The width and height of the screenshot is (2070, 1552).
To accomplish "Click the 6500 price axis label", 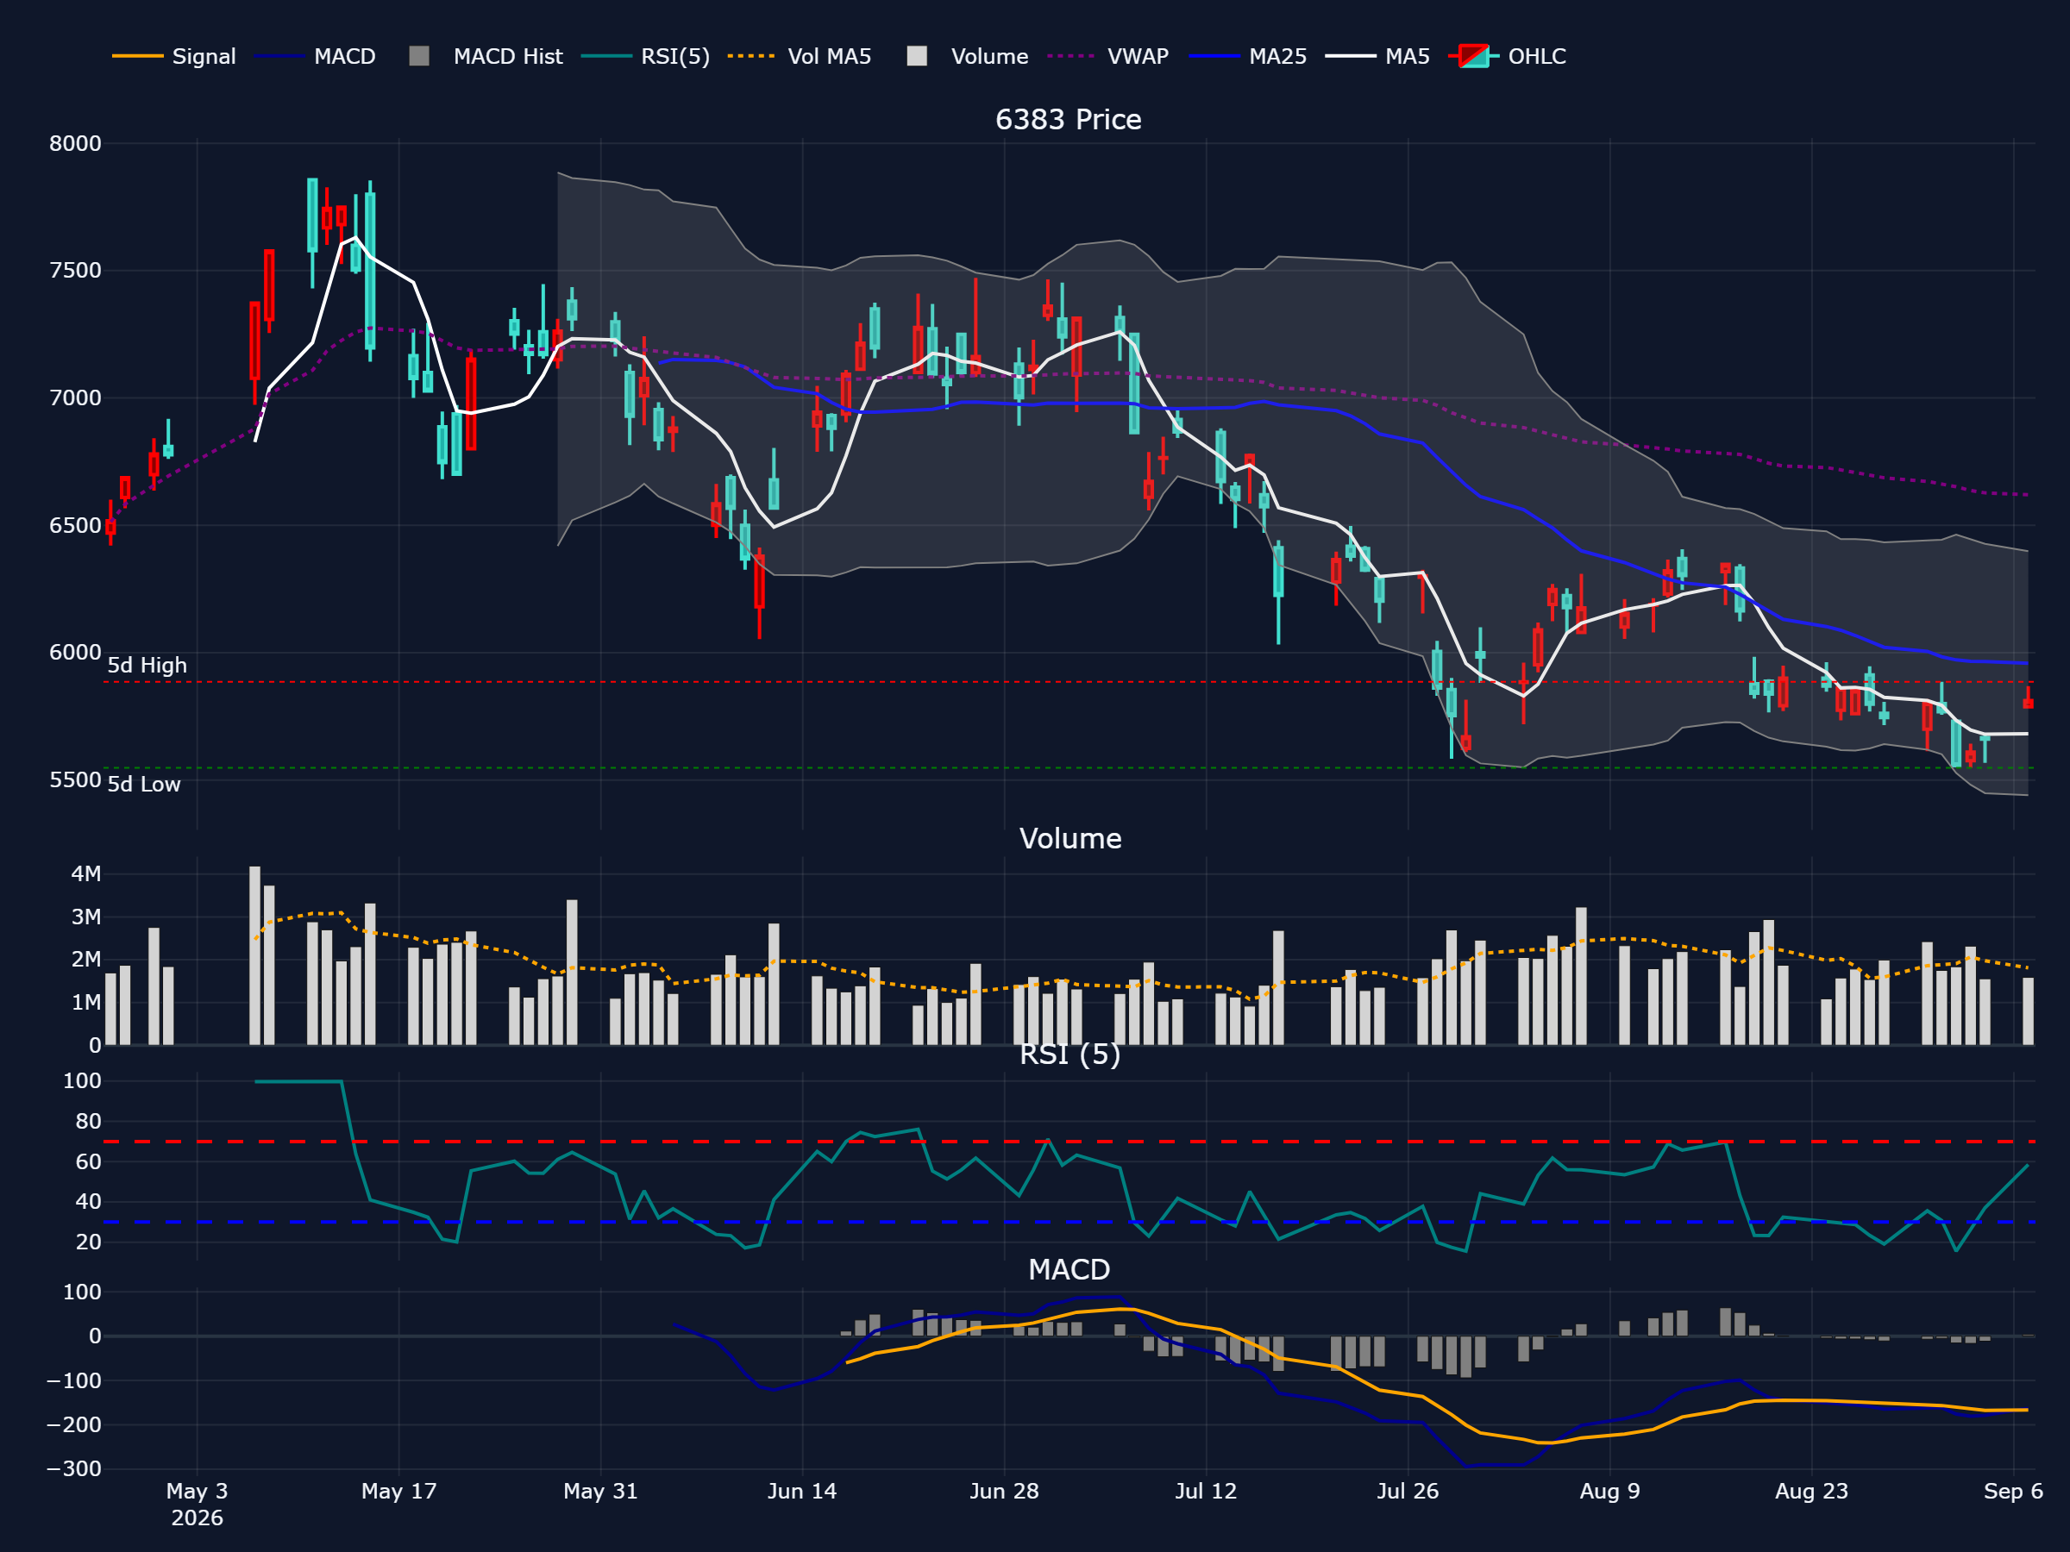I will (75, 526).
